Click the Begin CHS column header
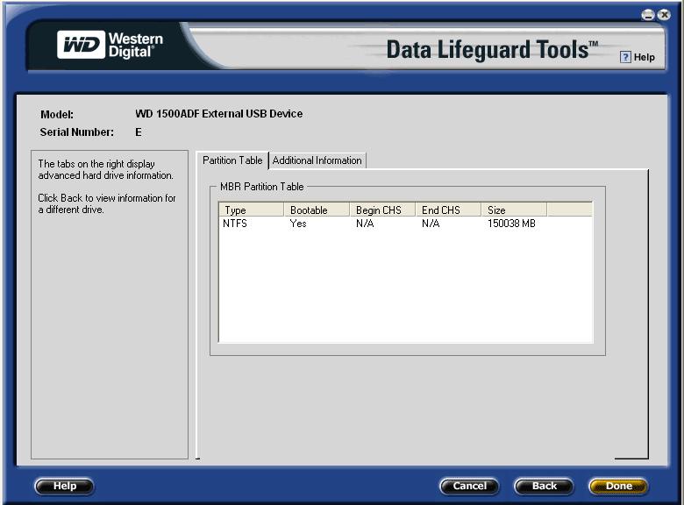 click(382, 210)
